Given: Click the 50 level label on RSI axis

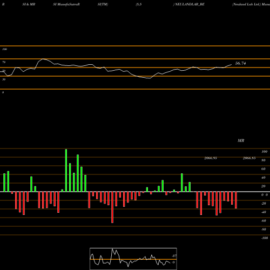Looking at the screenshot, I should coord(4,71).
